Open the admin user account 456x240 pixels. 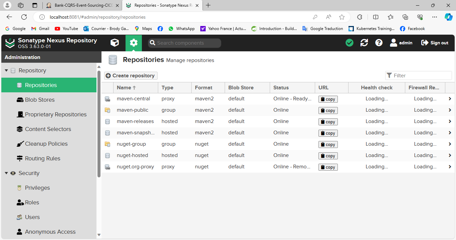tap(401, 43)
